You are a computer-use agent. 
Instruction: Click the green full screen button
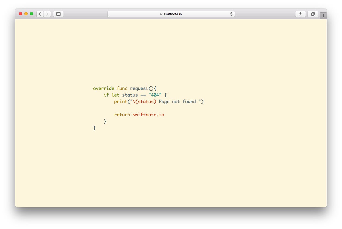[x=31, y=14]
